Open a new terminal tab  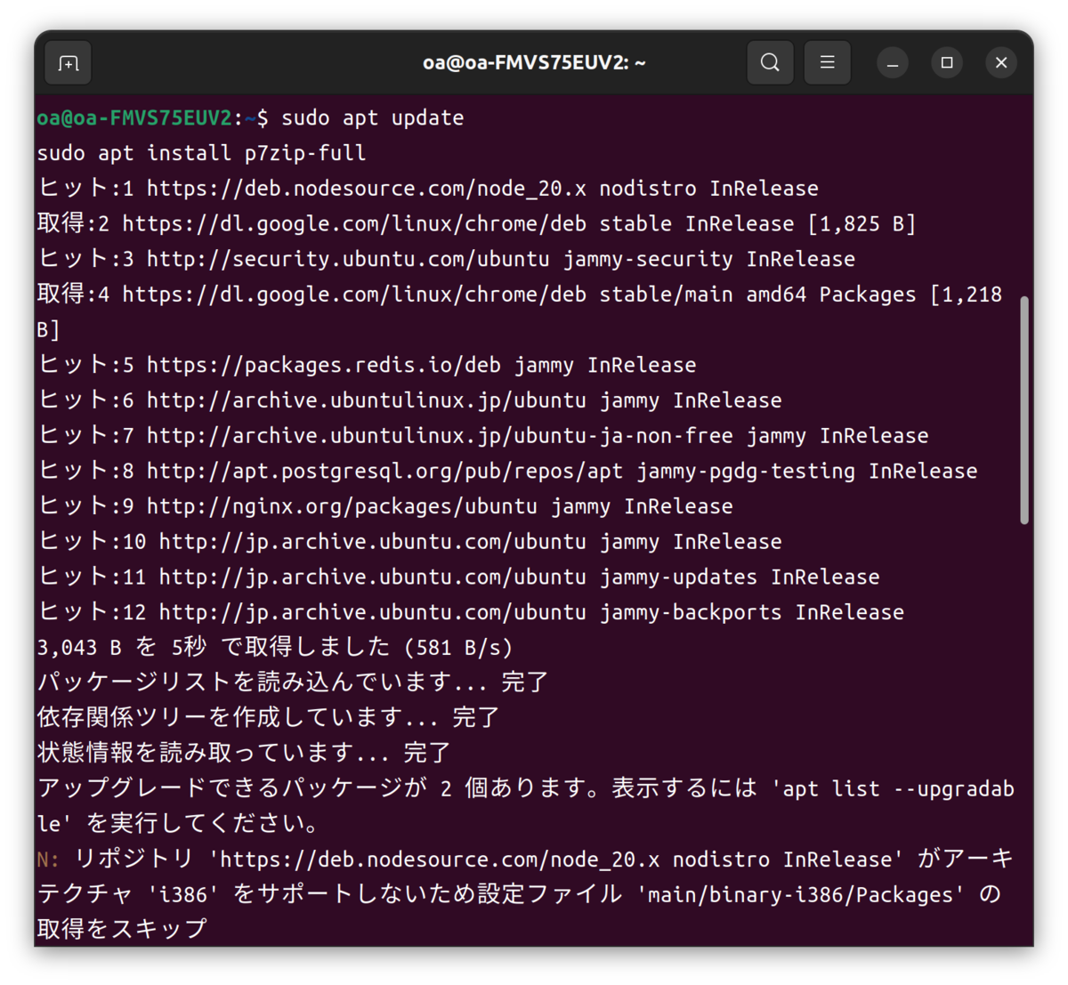point(69,63)
